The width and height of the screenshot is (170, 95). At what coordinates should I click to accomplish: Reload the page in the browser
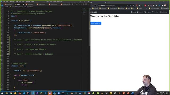point(93,5)
